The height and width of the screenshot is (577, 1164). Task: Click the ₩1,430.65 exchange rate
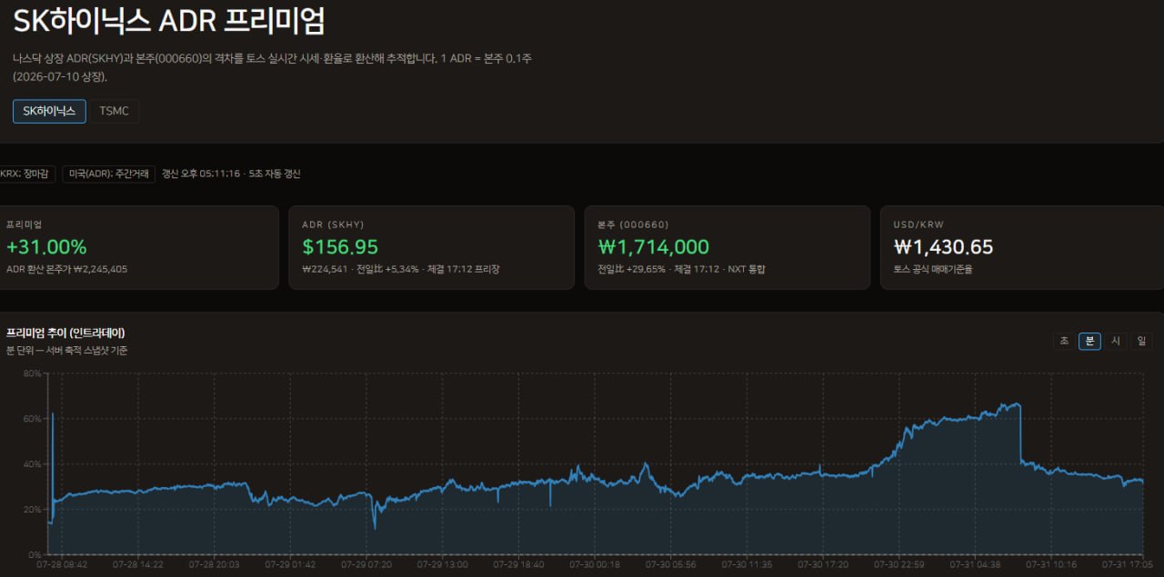tap(944, 247)
